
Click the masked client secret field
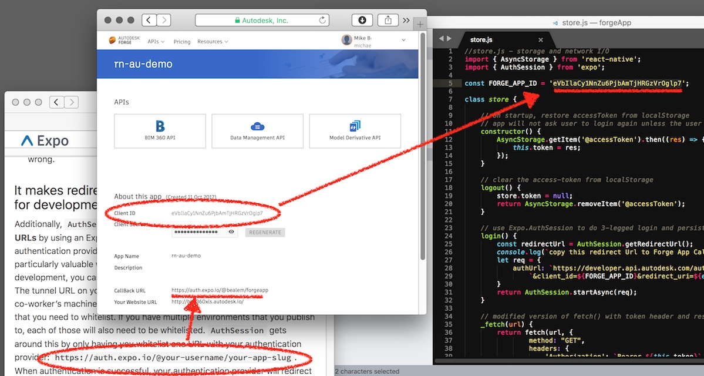tap(204, 232)
